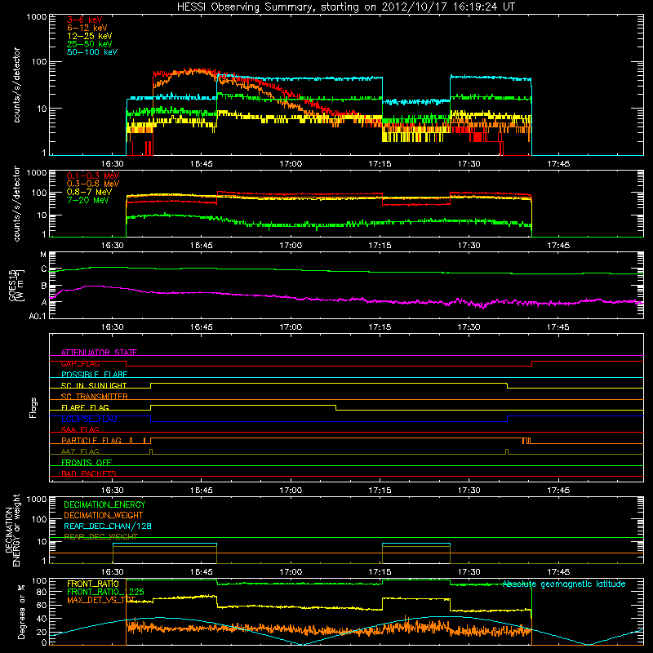
Task: Select the 12-25 keV legend label
Action: 90,36
